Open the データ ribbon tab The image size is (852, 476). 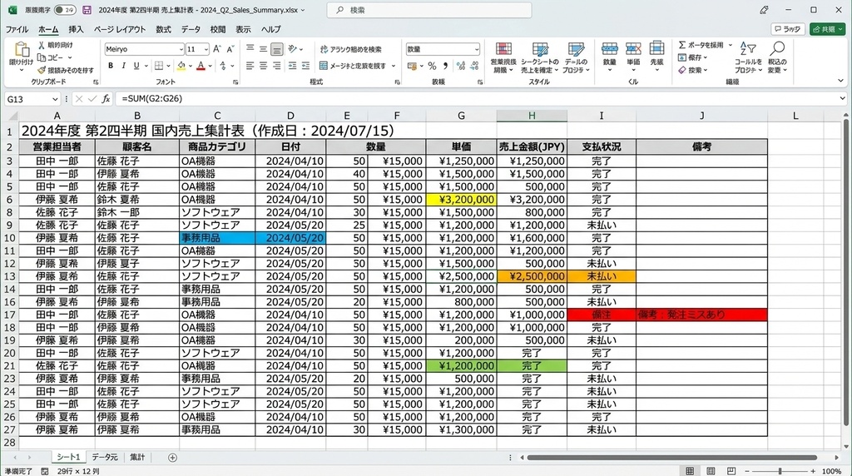click(191, 29)
